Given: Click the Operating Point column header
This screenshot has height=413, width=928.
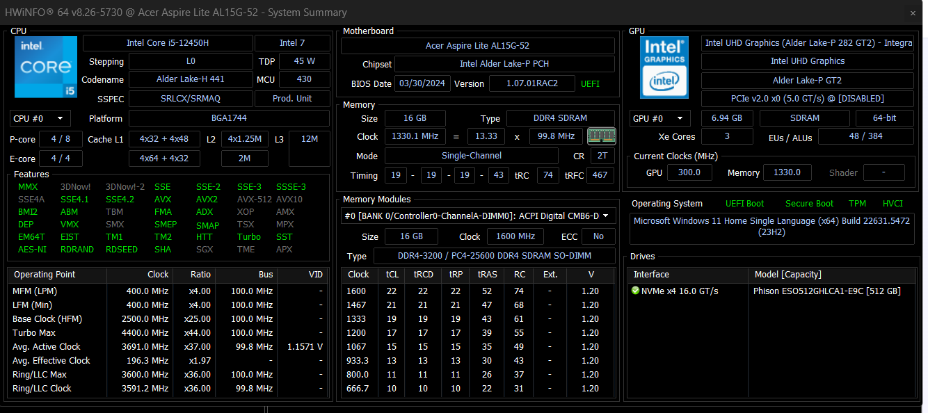Looking at the screenshot, I should point(57,275).
